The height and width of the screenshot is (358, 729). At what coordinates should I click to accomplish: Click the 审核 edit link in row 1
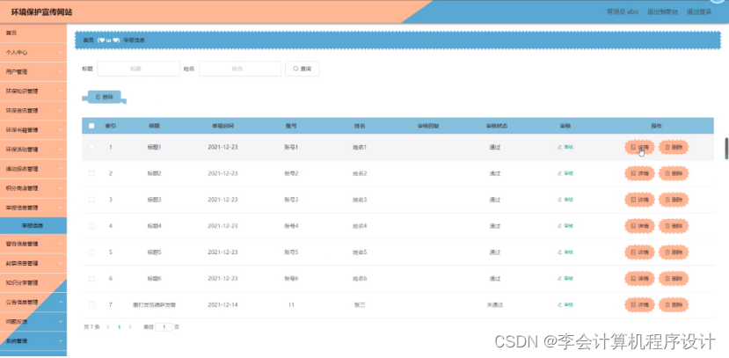[x=565, y=148]
